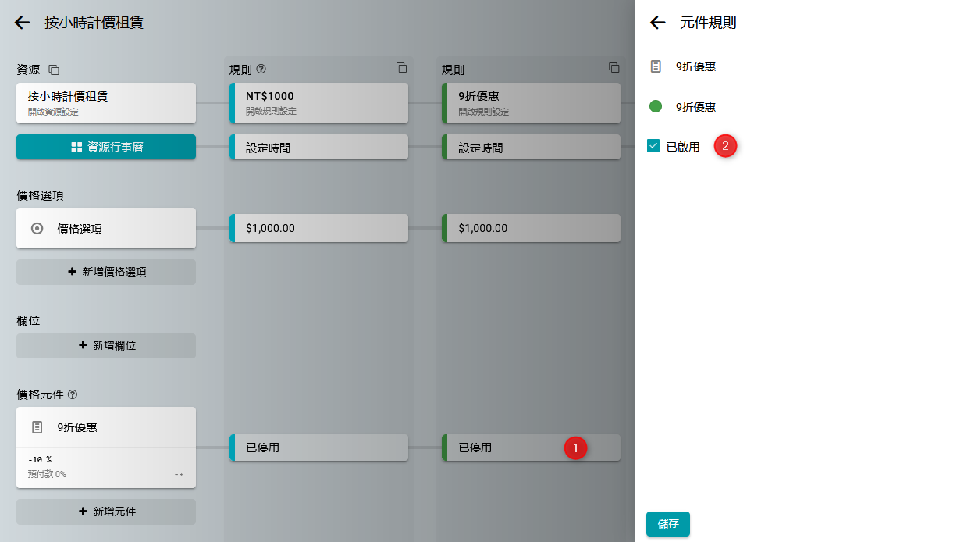The width and height of the screenshot is (971, 542).
Task: Click copy icon next to 資源 label
Action: point(54,70)
